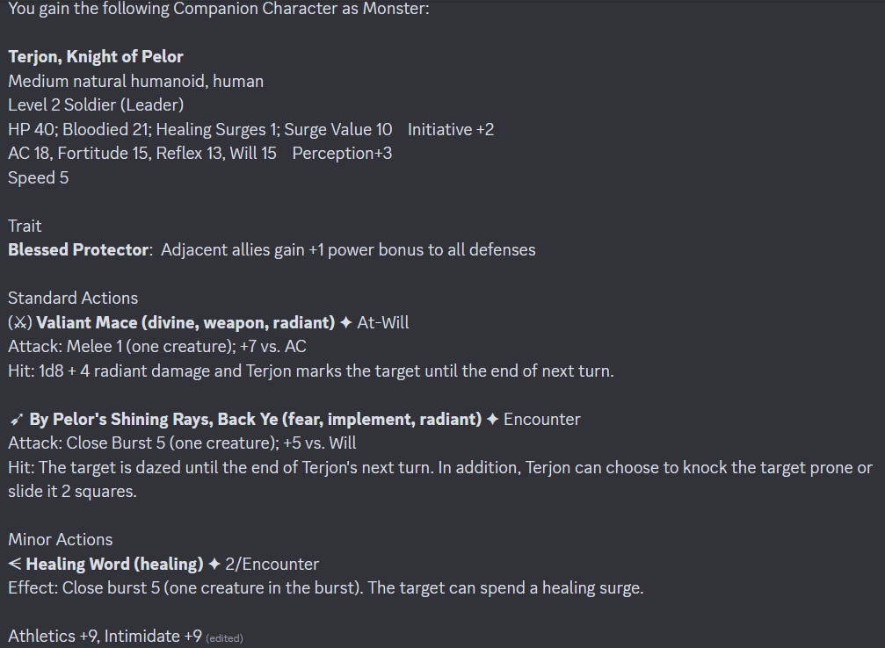Click the Standard Actions heading

73,299
